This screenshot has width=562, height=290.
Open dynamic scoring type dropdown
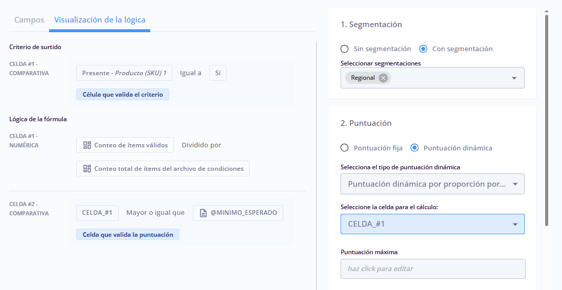pyautogui.click(x=433, y=184)
